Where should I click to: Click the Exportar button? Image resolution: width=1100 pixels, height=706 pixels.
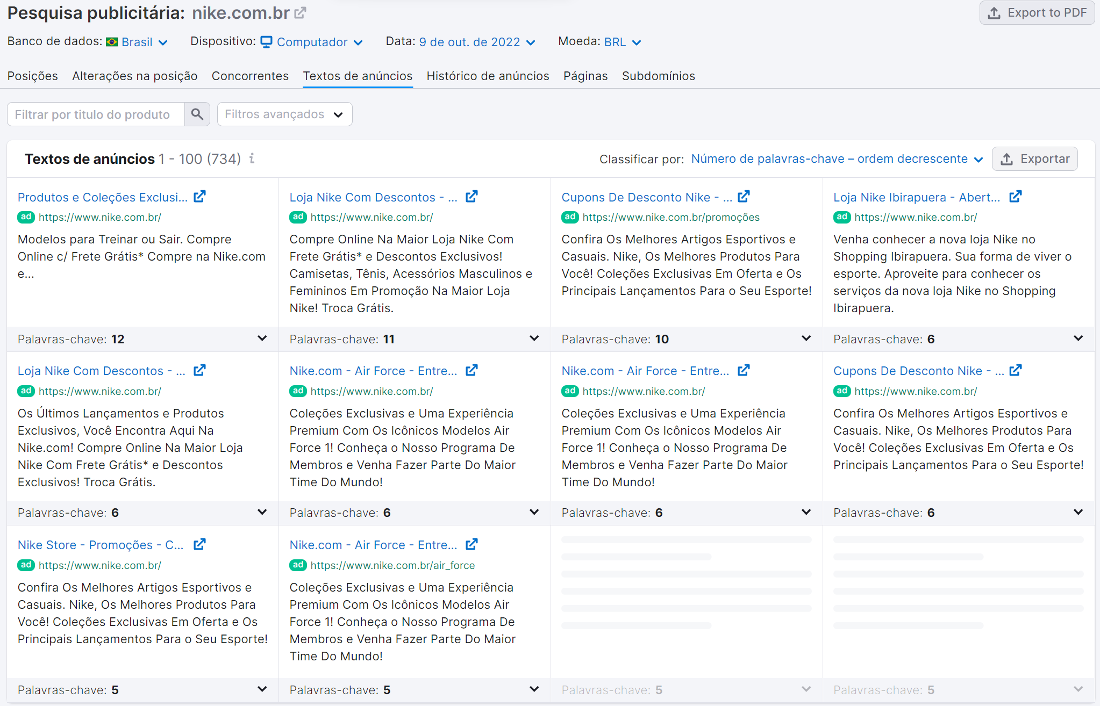click(x=1034, y=159)
